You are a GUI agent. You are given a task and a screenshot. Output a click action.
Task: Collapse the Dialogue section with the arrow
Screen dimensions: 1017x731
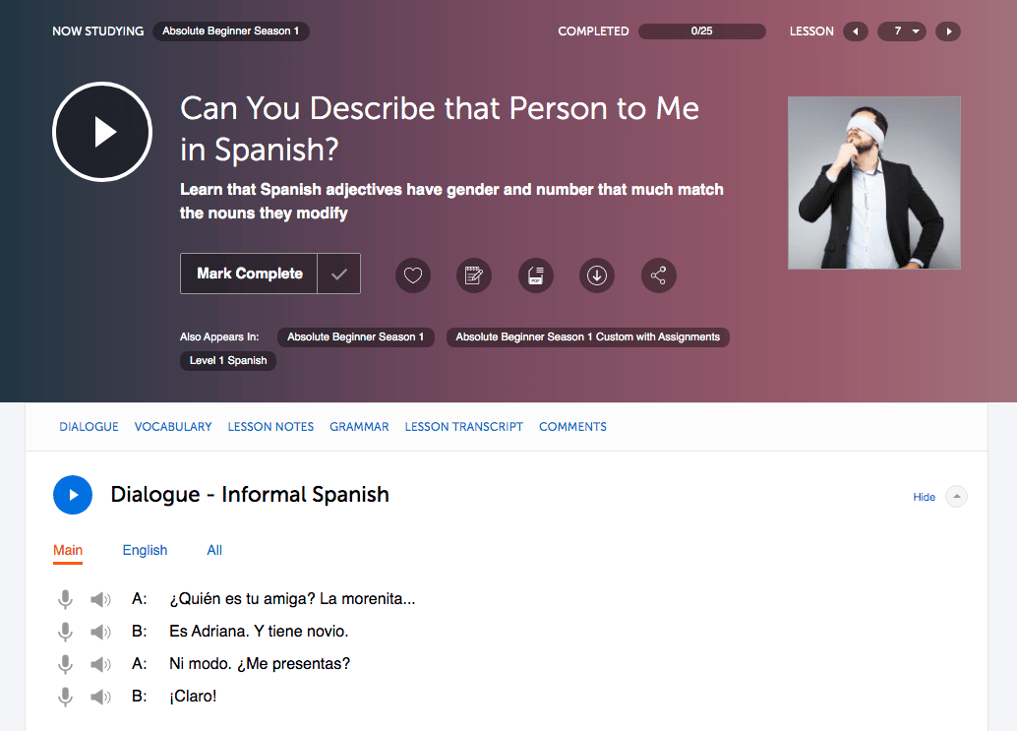(x=956, y=497)
